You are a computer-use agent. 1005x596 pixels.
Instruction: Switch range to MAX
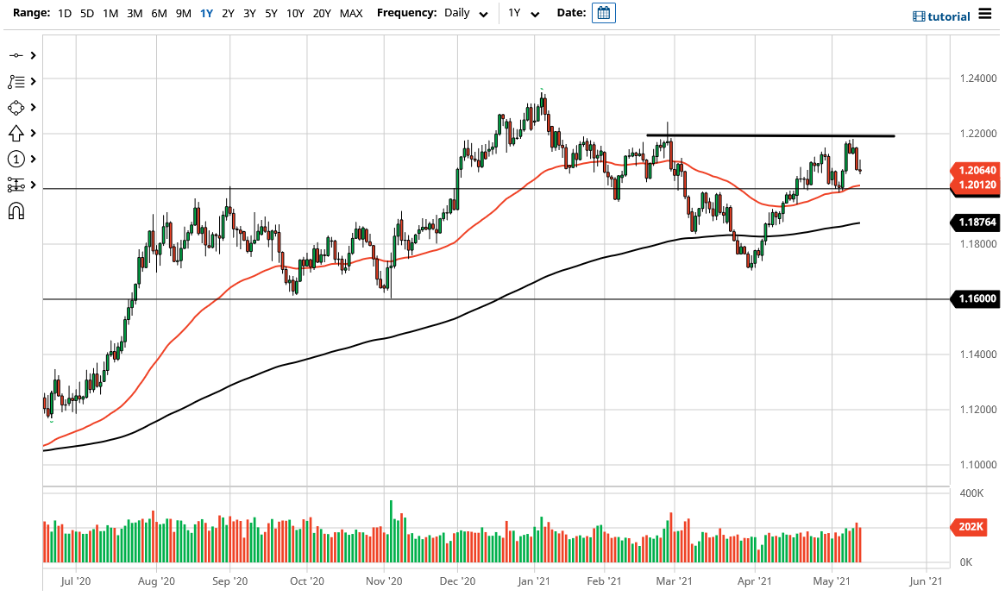coord(351,13)
